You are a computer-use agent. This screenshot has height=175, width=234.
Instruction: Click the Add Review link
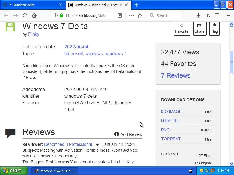pos(128,134)
